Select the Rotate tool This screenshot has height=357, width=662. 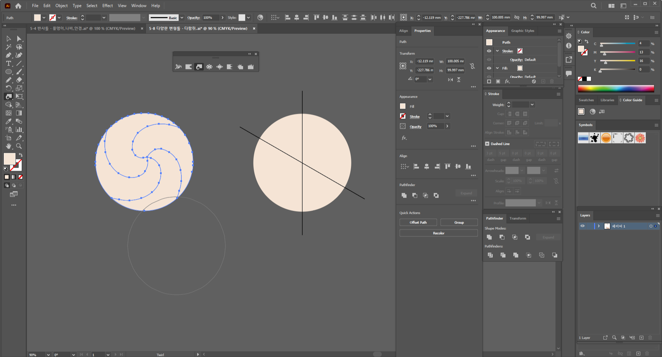tap(9, 88)
